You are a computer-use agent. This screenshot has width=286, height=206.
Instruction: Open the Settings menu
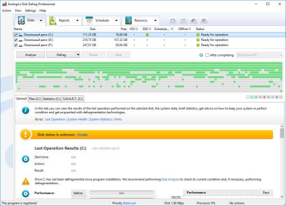(x=30, y=10)
